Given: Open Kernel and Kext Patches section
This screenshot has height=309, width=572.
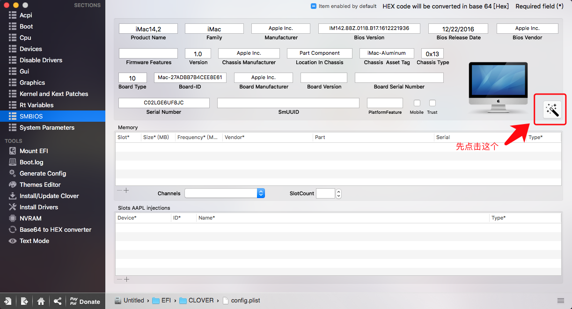Looking at the screenshot, I should click(52, 94).
